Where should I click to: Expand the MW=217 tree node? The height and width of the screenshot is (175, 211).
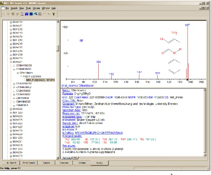point(11,48)
